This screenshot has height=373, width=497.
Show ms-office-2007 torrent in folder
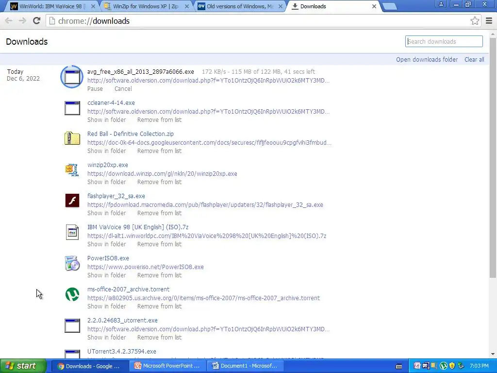(x=106, y=306)
